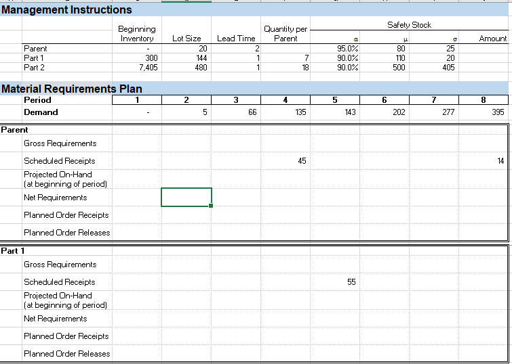The image size is (512, 364).
Task: Click the Quantity per Parent header
Action: tap(285, 34)
